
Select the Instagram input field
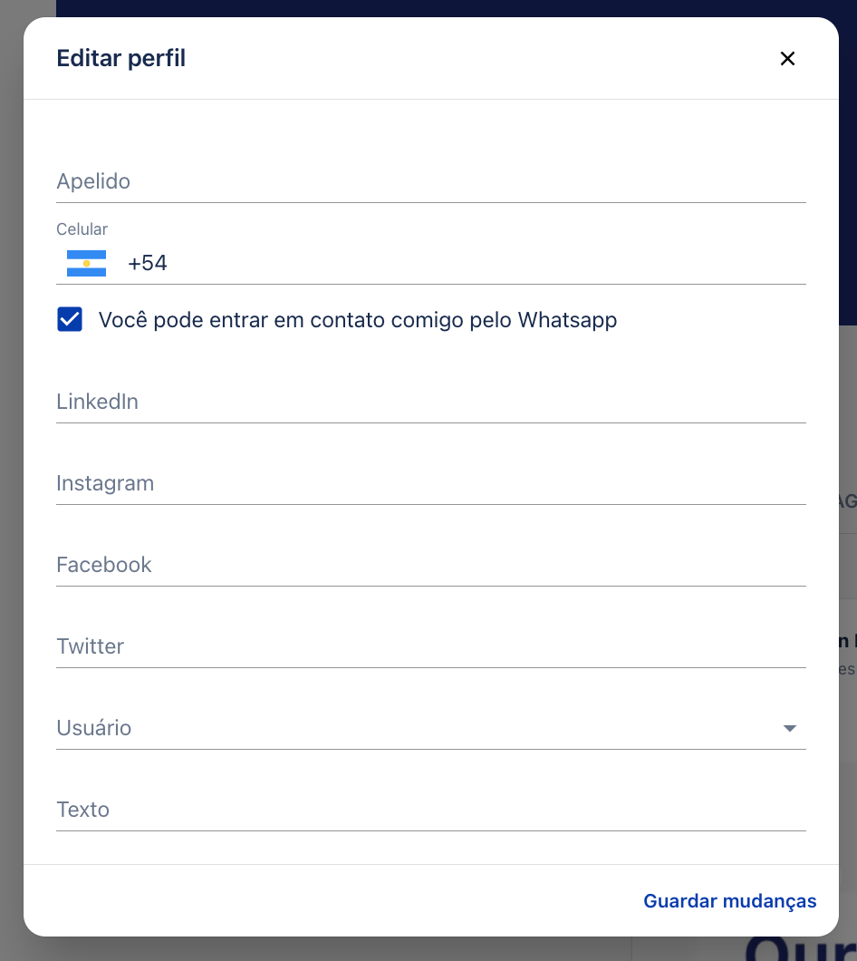click(x=431, y=483)
